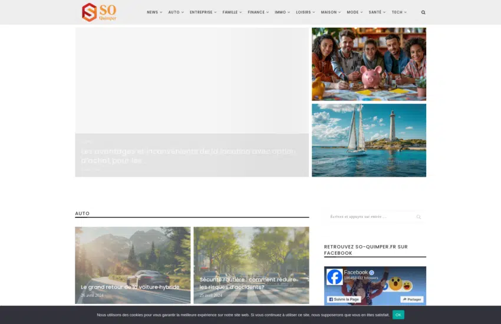Open the Famille menu item
501x324 pixels.
click(x=232, y=12)
